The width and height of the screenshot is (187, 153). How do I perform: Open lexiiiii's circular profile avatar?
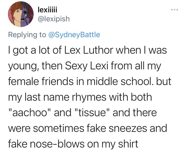click(x=21, y=14)
